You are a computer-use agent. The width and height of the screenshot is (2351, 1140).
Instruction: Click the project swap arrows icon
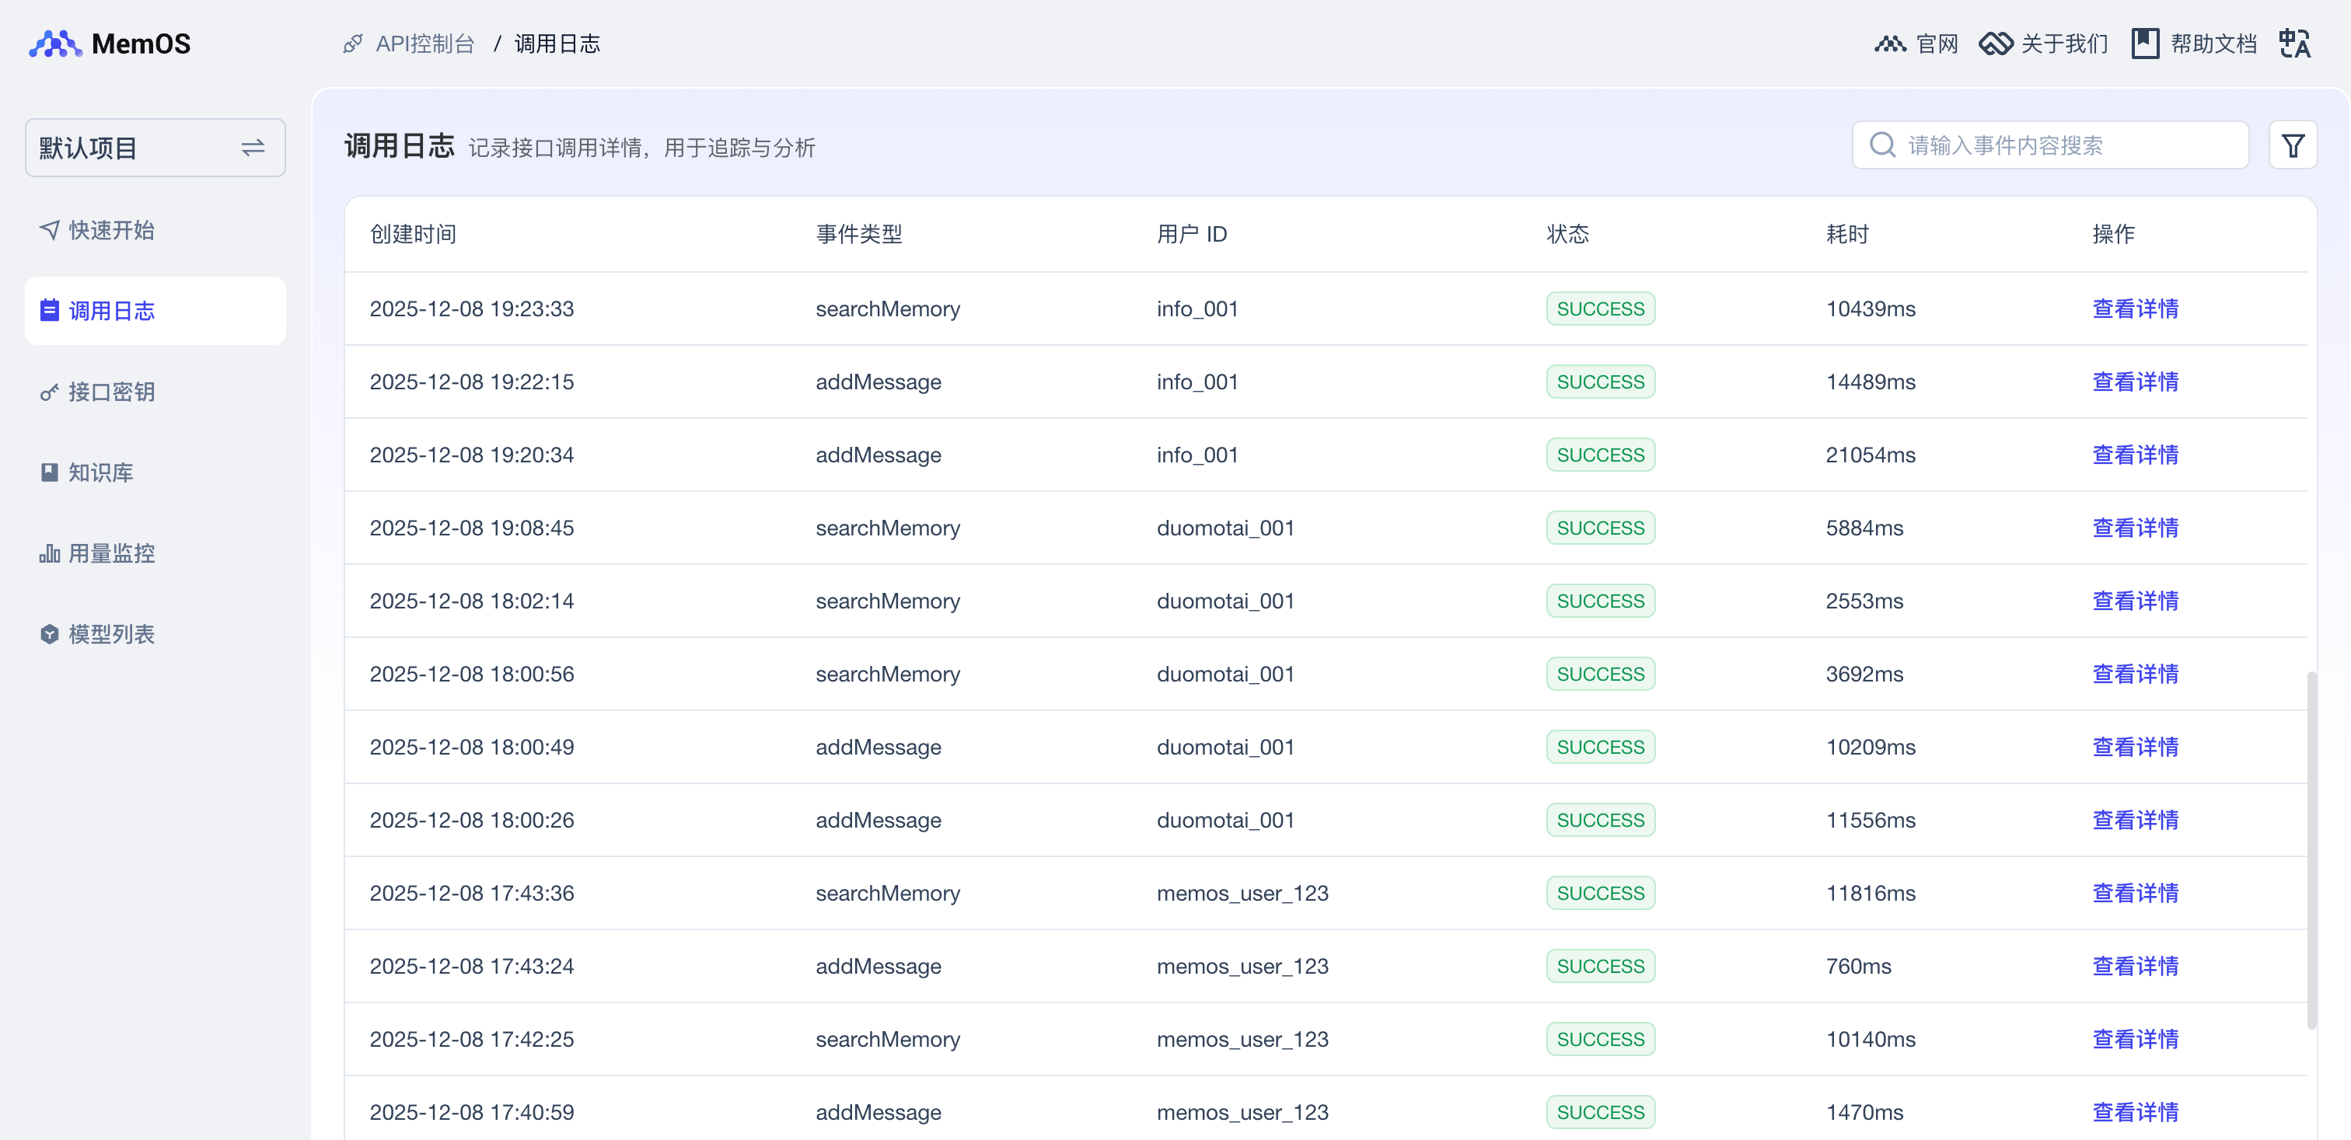pos(253,148)
